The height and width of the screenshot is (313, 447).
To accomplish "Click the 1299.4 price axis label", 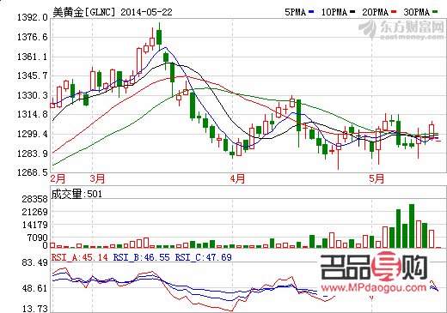I will tap(33, 134).
